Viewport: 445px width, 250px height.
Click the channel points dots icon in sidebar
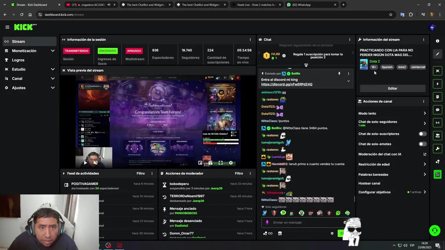(x=437, y=161)
